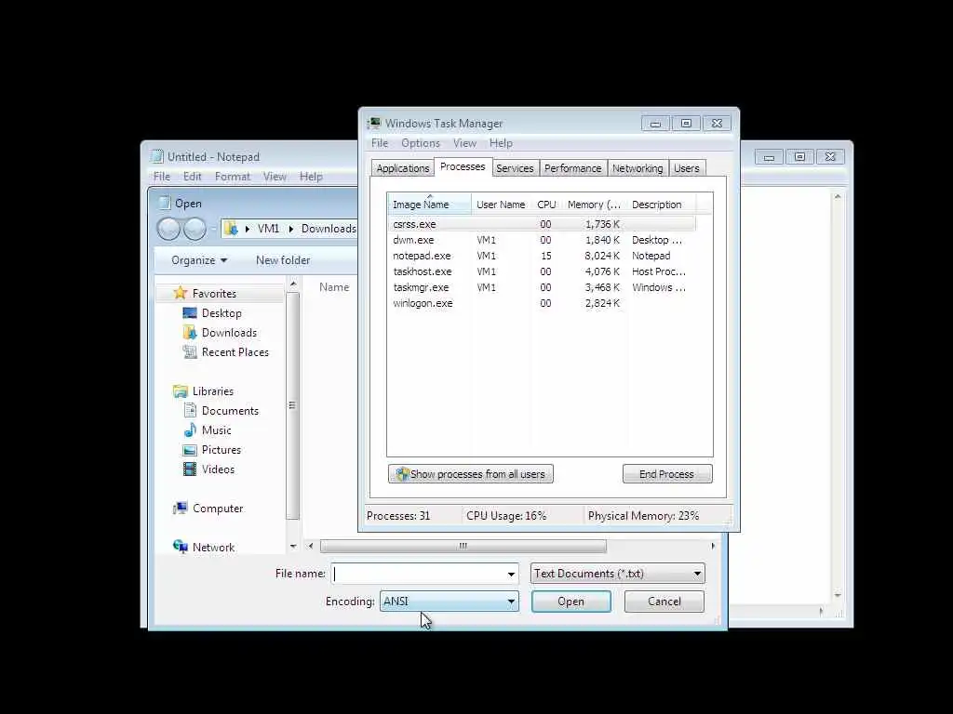953x714 pixels.
Task: Click the Notepad title bar icon
Action: (x=157, y=156)
